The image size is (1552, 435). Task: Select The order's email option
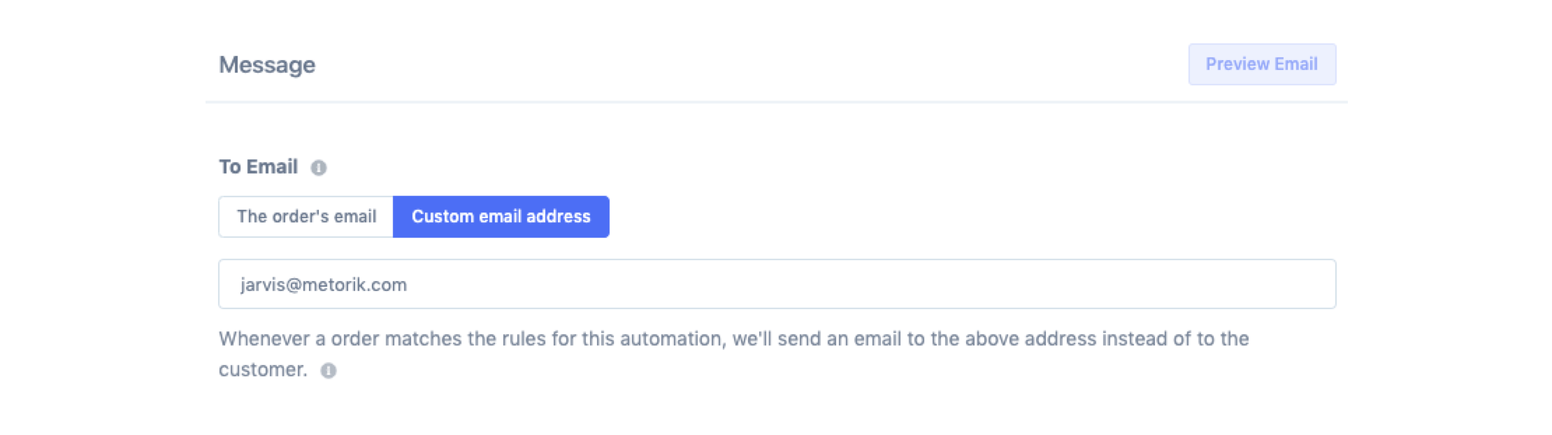(306, 217)
